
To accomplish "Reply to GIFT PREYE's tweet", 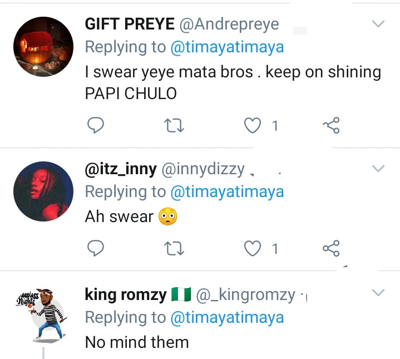I will tap(97, 126).
